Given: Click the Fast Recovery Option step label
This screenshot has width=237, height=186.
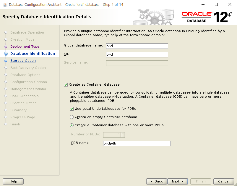Looking at the screenshot, I should point(28,68).
